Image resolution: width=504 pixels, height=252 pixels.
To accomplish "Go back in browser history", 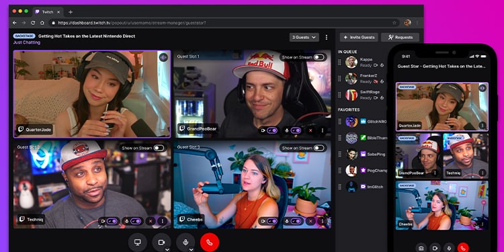I will [x=15, y=23].
